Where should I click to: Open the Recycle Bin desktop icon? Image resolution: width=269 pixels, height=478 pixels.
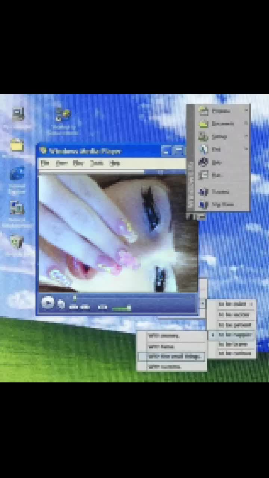[16, 242]
